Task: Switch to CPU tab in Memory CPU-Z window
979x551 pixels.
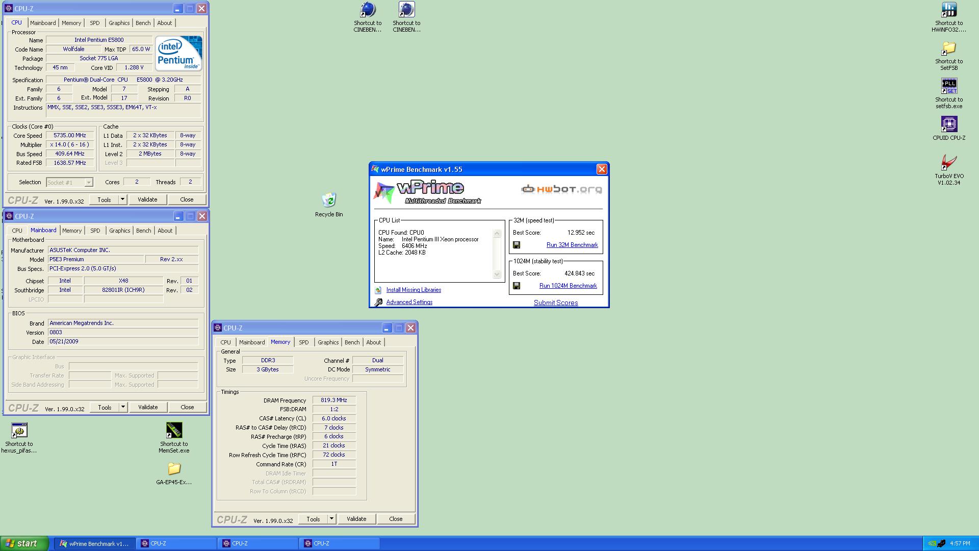Action: tap(226, 342)
